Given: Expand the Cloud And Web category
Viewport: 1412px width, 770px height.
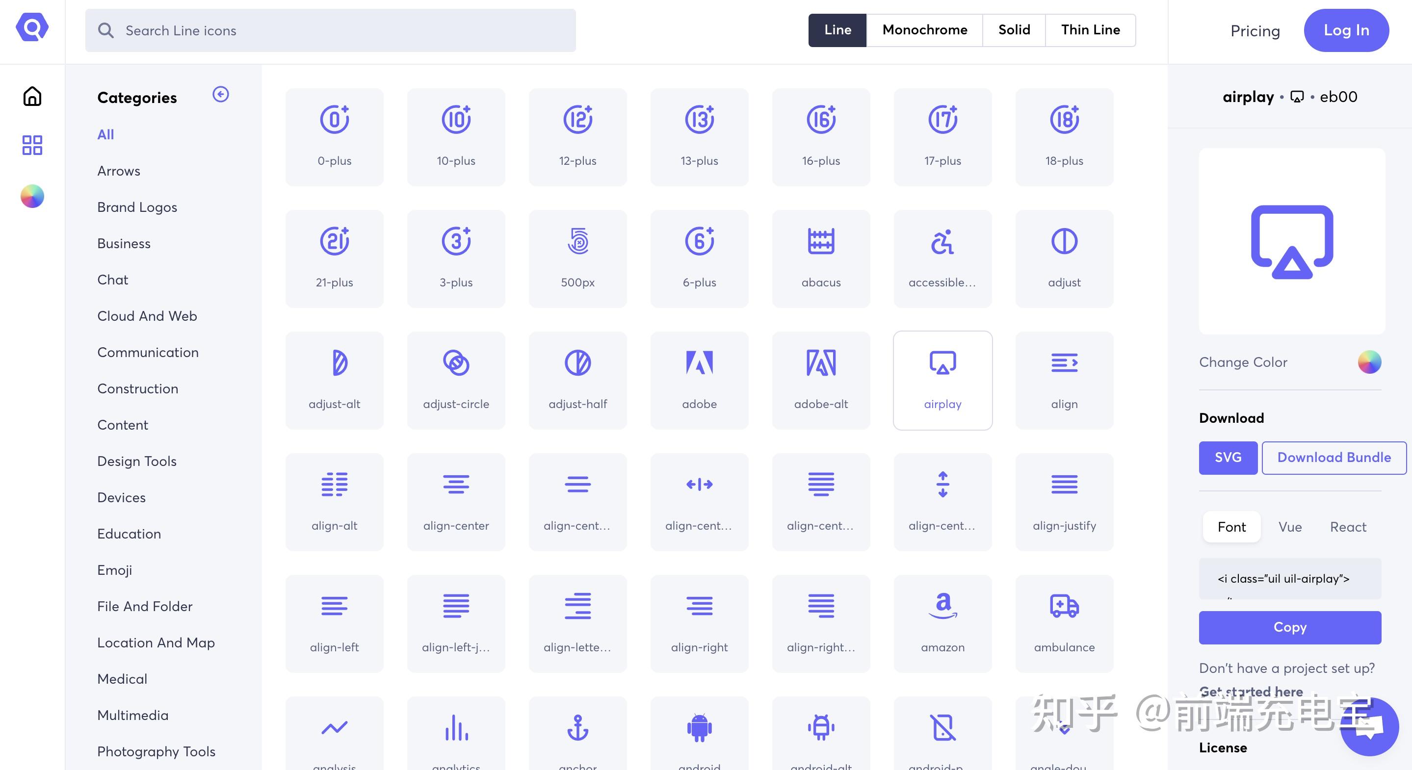Looking at the screenshot, I should click(x=146, y=315).
